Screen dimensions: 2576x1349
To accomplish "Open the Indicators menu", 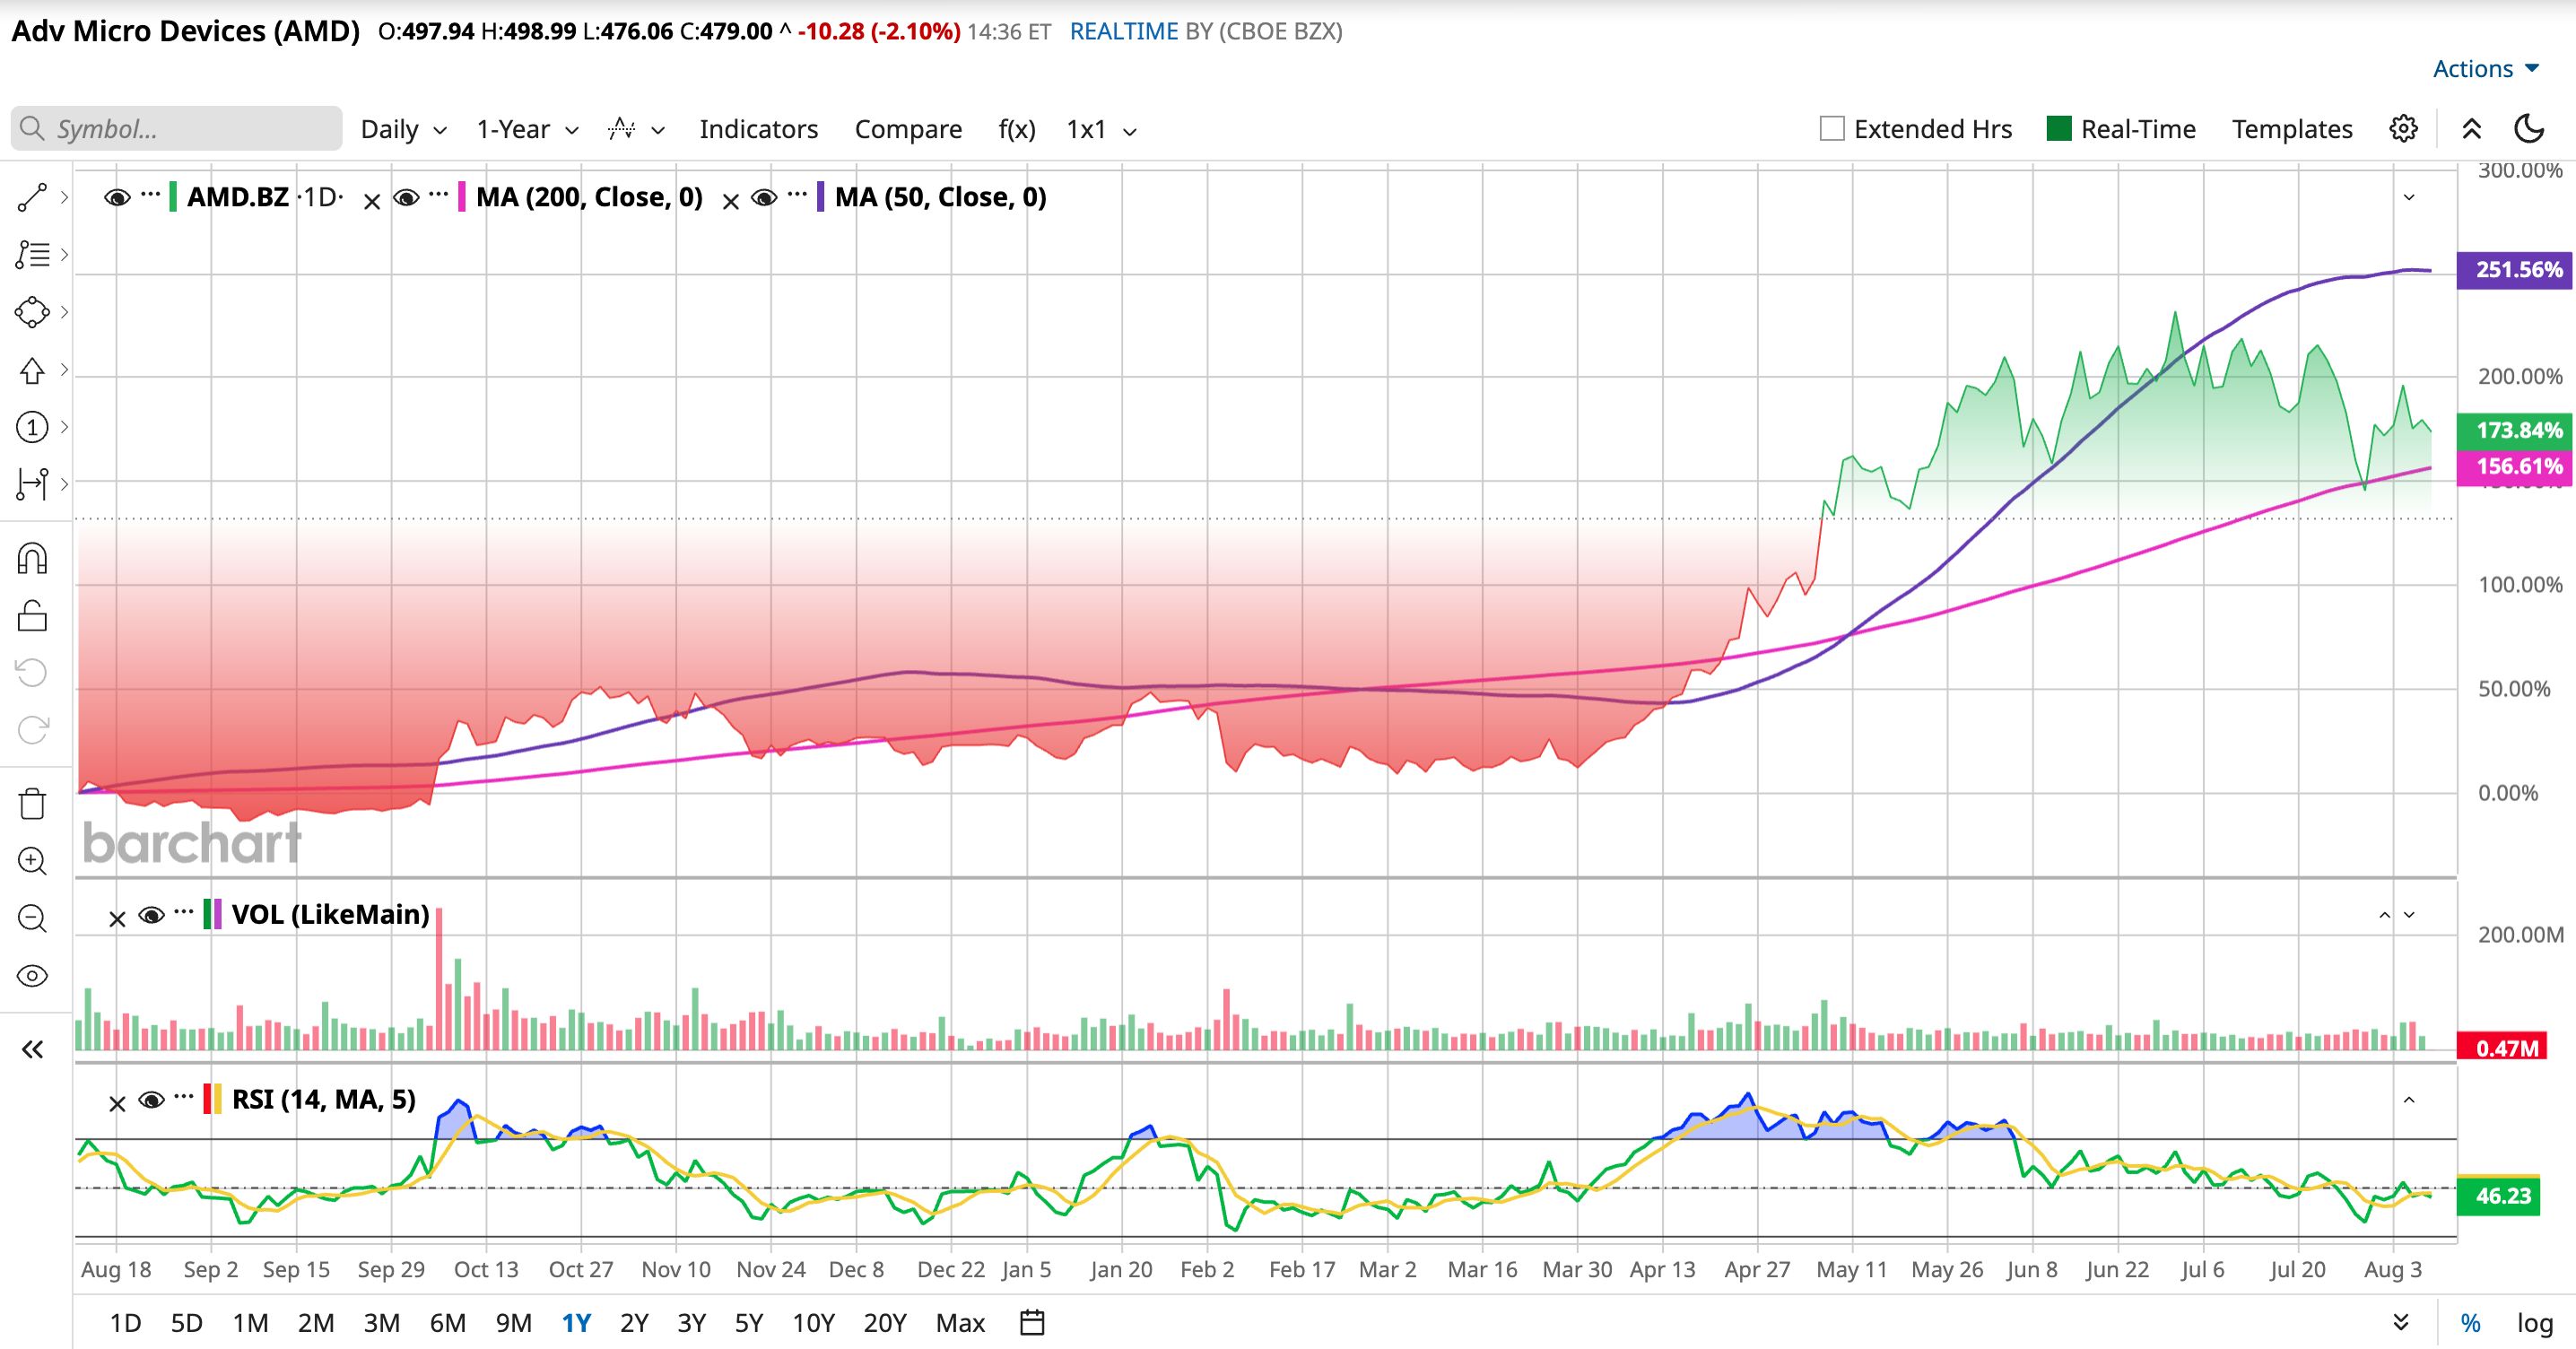I will tap(758, 129).
